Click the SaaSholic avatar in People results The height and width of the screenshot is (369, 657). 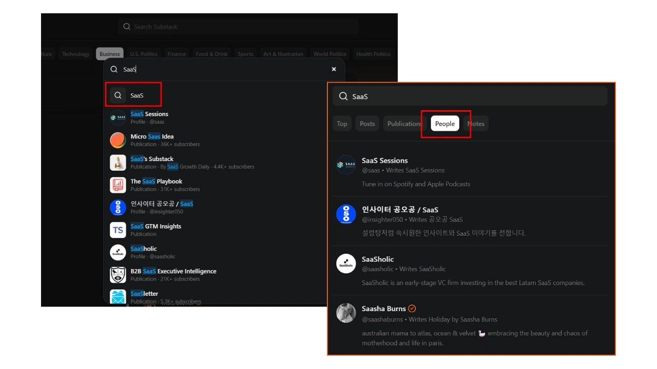[x=346, y=263]
